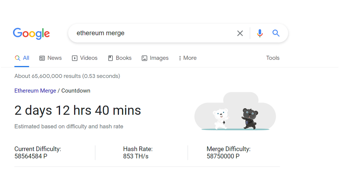
Task: Switch to the All results tab
Action: click(22, 58)
